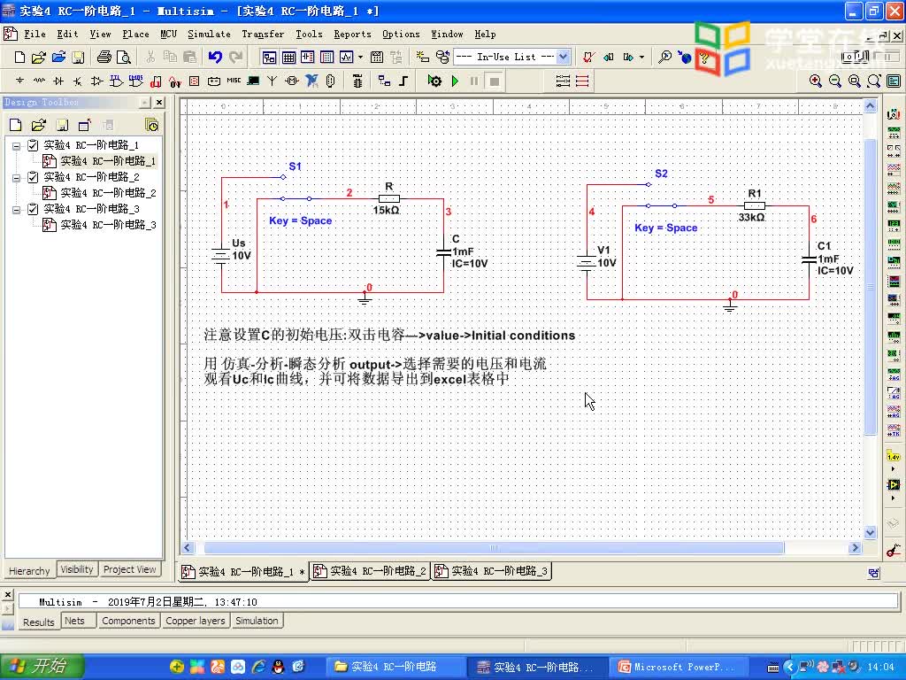Open the forward annotate dropdown arrow
906x680 pixels.
tap(641, 58)
